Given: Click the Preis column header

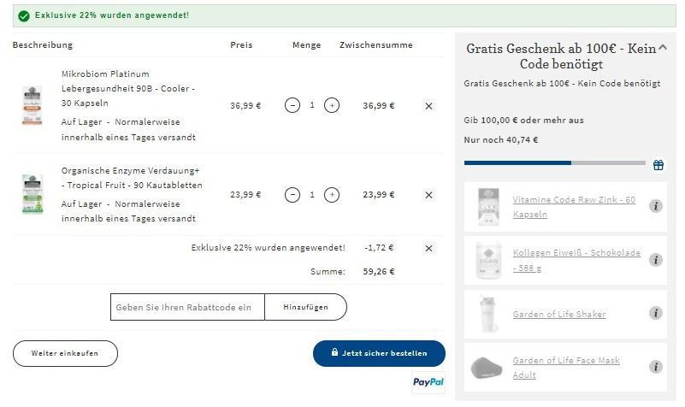Looking at the screenshot, I should click(x=241, y=45).
